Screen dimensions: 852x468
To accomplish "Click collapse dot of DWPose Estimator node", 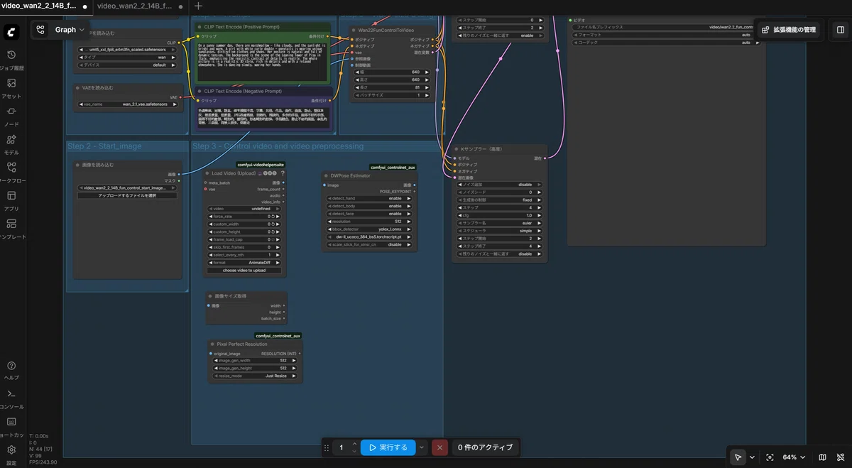I will [326, 175].
